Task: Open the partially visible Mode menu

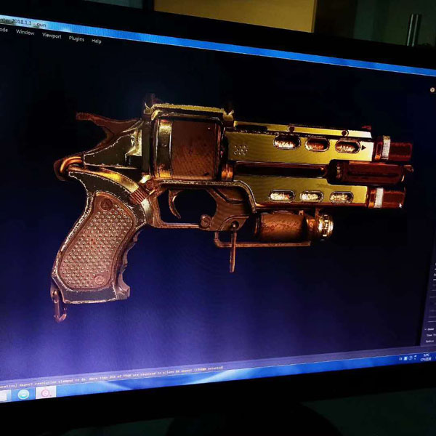Action: click(3, 30)
